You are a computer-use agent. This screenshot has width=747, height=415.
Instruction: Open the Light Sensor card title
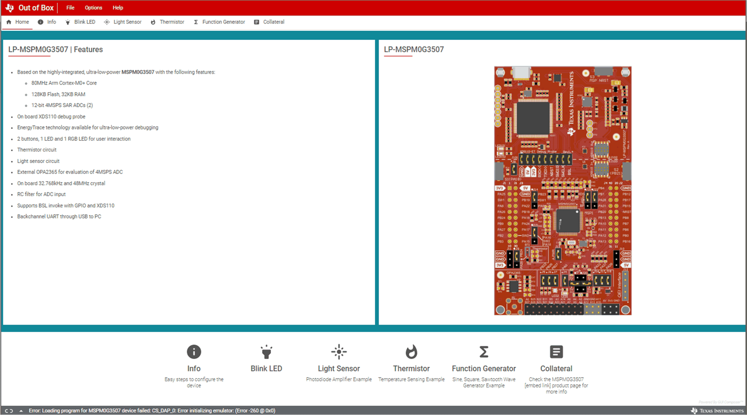click(339, 368)
